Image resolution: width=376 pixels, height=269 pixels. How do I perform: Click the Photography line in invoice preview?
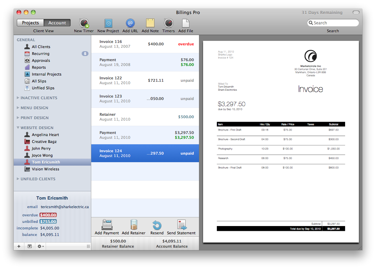tap(281, 149)
